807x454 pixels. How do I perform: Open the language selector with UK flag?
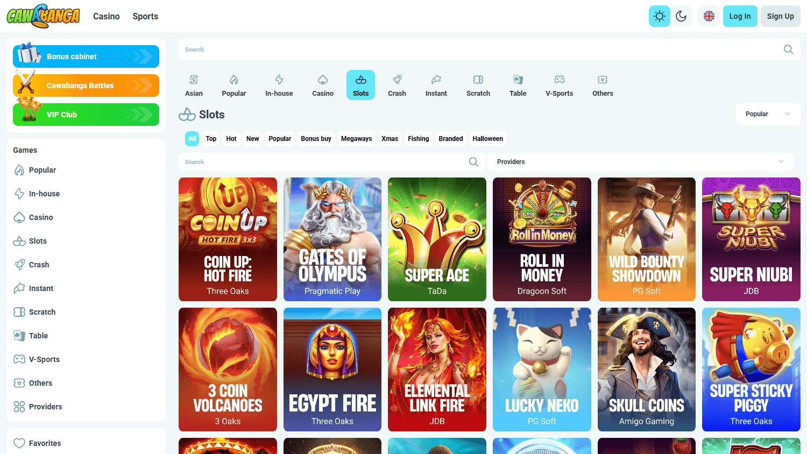pyautogui.click(x=709, y=16)
